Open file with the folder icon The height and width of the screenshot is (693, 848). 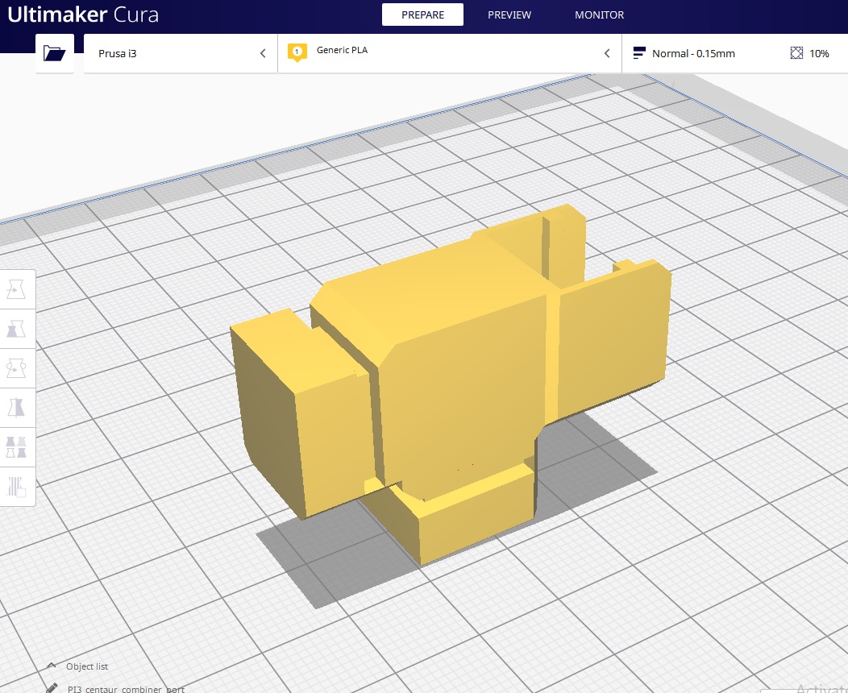[x=54, y=53]
